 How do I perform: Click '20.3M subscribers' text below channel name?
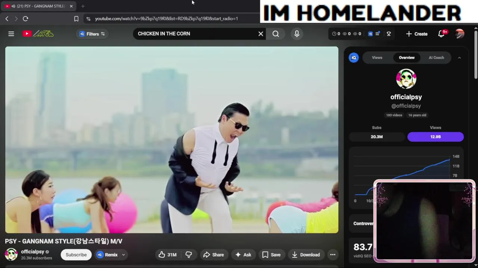pos(37,258)
